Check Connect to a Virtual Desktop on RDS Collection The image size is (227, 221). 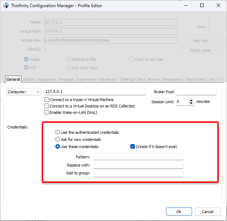click(x=46, y=106)
